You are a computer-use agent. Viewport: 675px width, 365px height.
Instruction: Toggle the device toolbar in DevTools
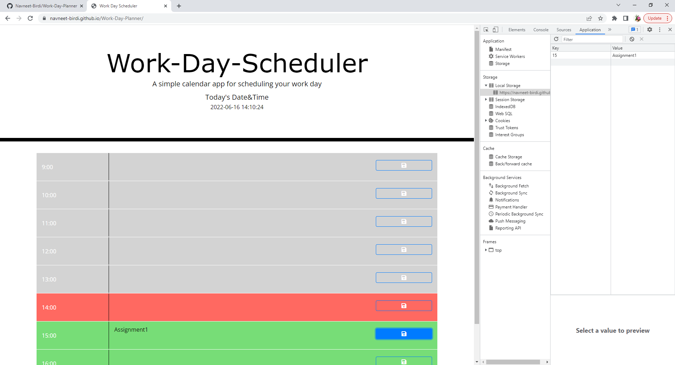click(x=495, y=30)
